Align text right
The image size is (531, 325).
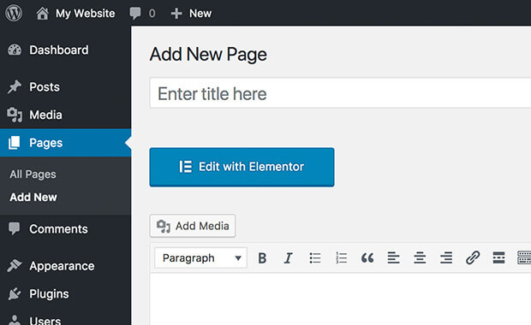(x=446, y=258)
